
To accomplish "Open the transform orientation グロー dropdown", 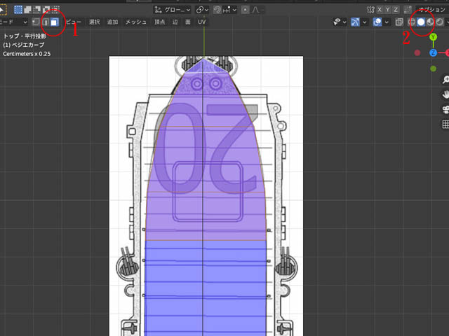I will [173, 10].
